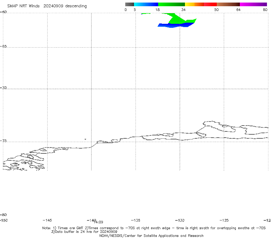Click the red segment of the color bar
This screenshot has width=271, height=238.
tap(210, 4)
